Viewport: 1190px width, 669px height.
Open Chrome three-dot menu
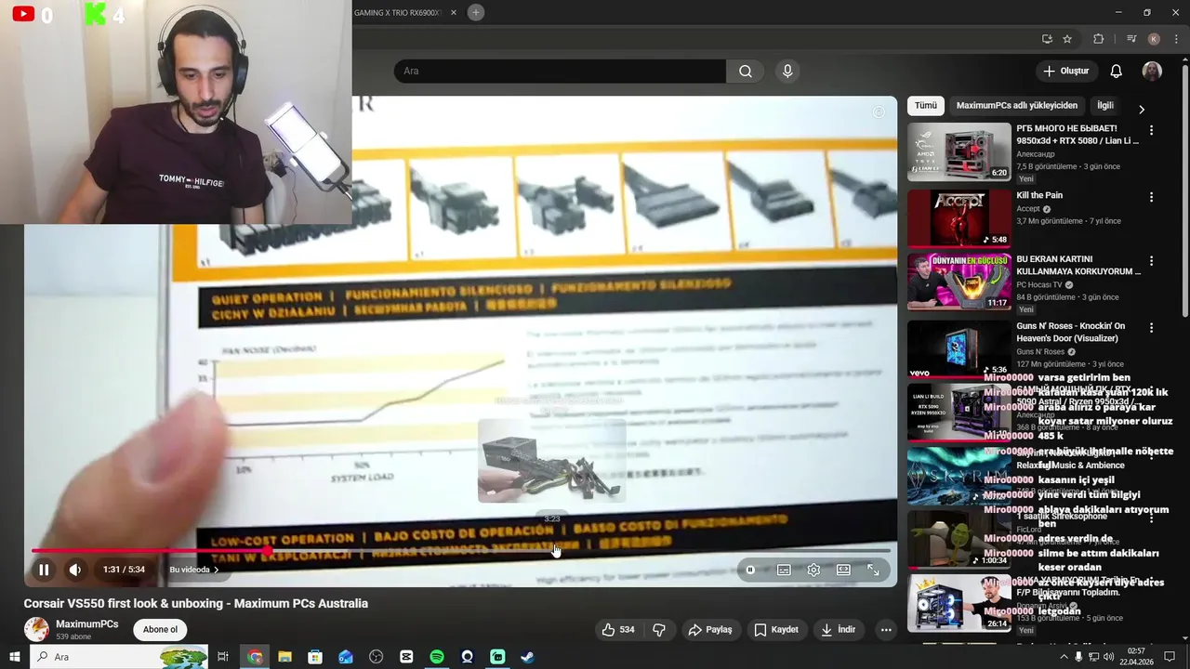click(x=1176, y=39)
